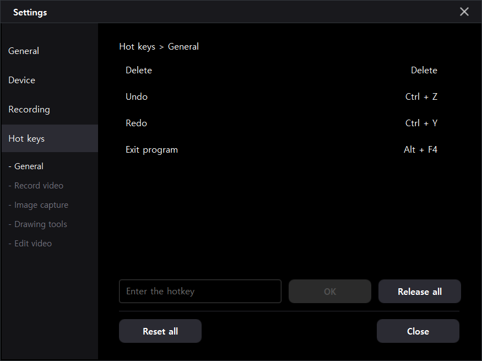Focus the Enter the hotkey field
The width and height of the screenshot is (482, 361).
pos(200,291)
